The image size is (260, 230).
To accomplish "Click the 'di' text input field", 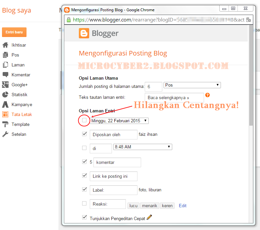I will (101, 149).
